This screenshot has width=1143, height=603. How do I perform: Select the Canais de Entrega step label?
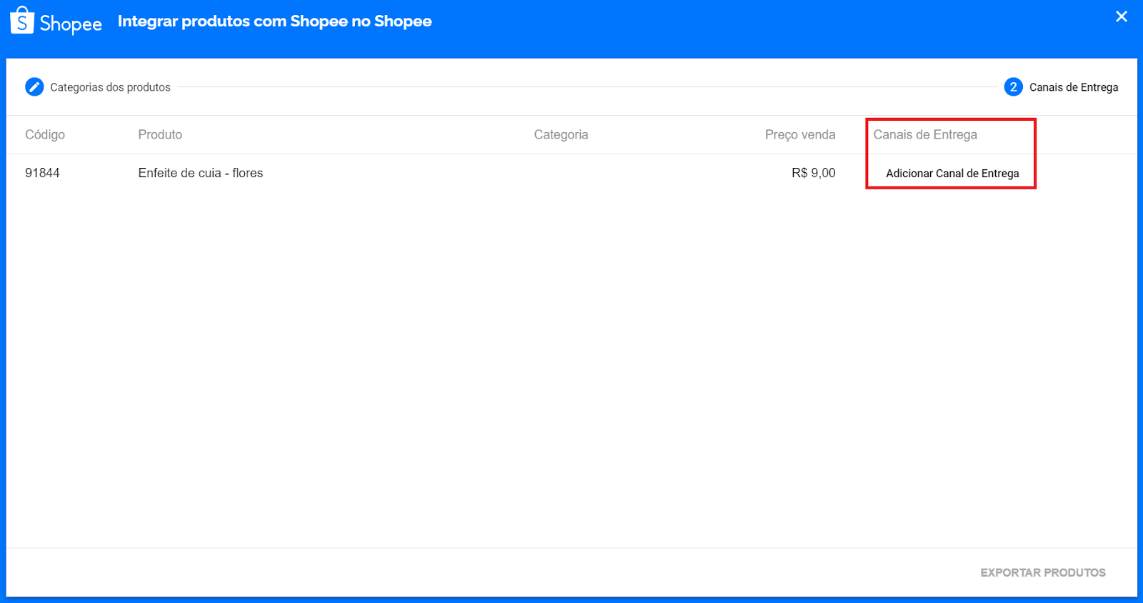[x=1074, y=87]
